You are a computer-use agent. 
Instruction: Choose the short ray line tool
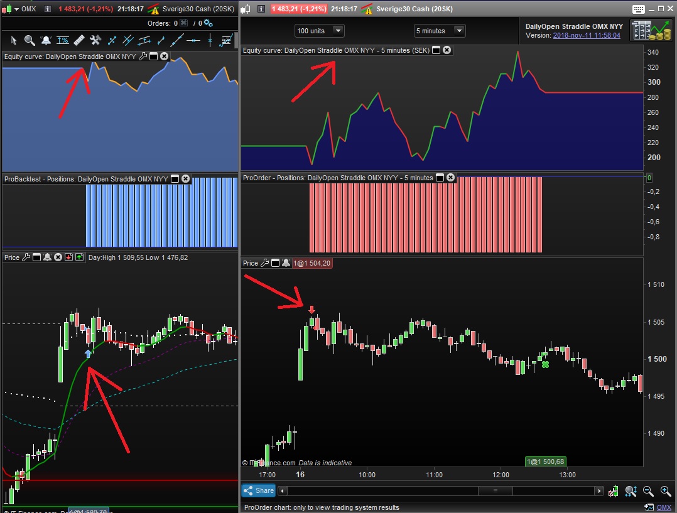point(161,40)
